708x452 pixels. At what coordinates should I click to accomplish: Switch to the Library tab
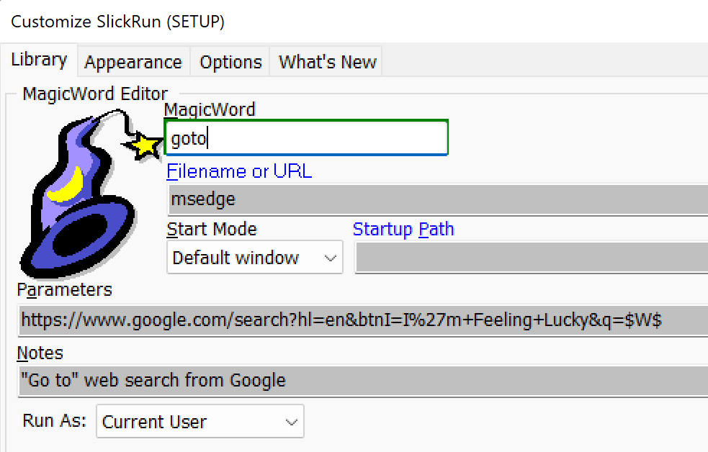click(40, 60)
